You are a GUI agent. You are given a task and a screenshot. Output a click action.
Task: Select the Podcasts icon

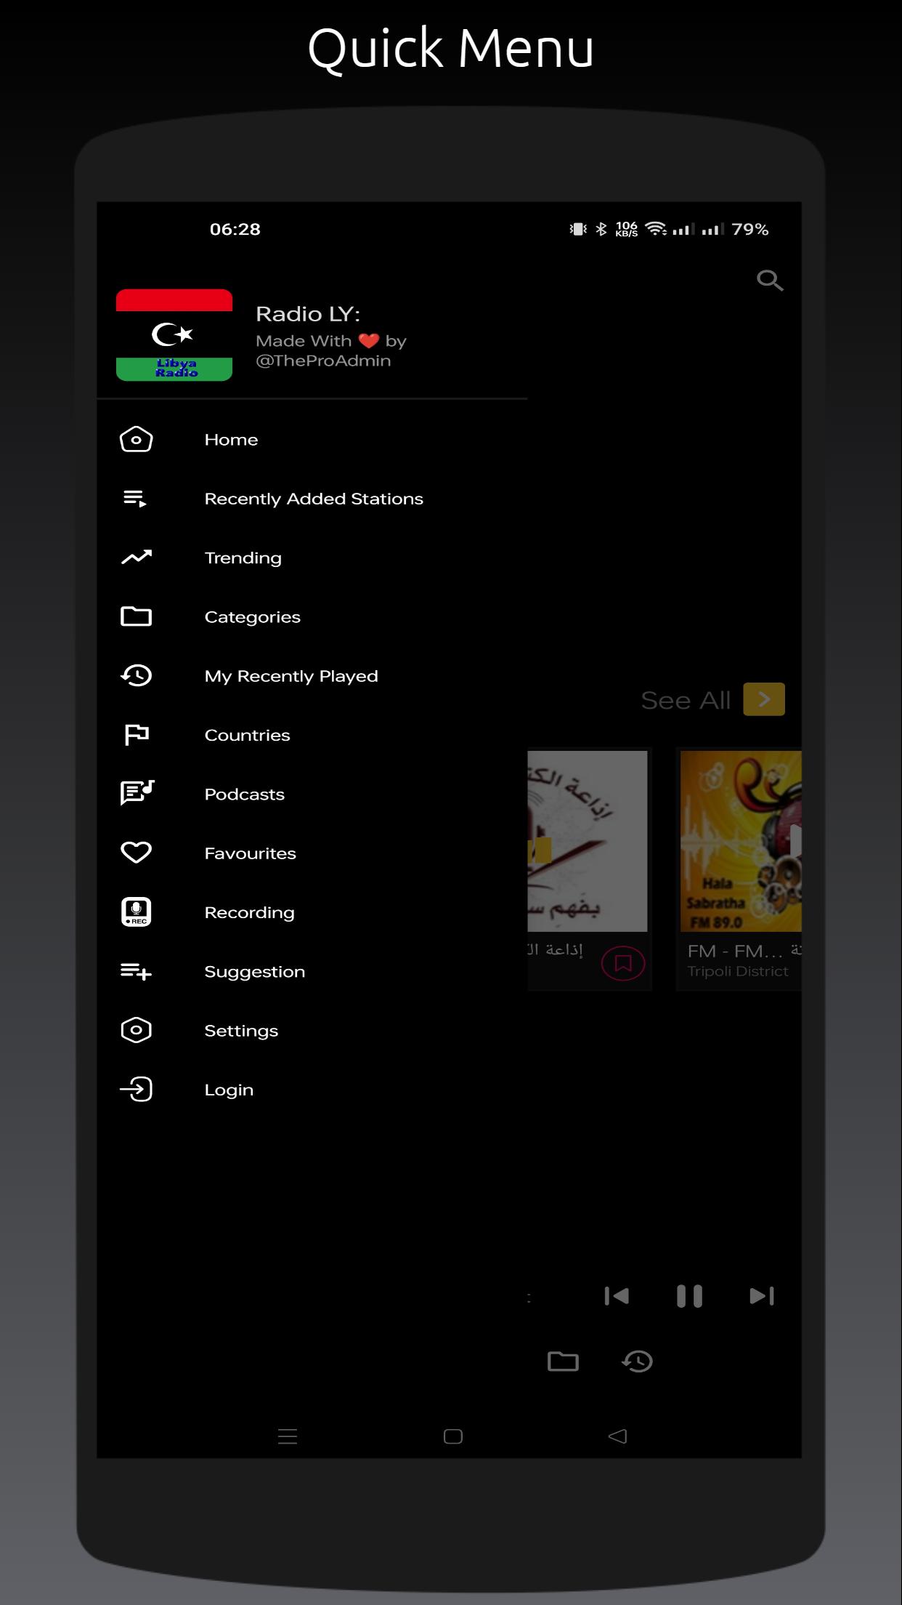[136, 793]
